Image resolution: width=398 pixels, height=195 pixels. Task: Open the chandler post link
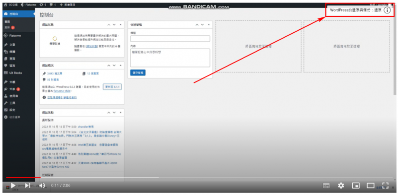[86, 127]
